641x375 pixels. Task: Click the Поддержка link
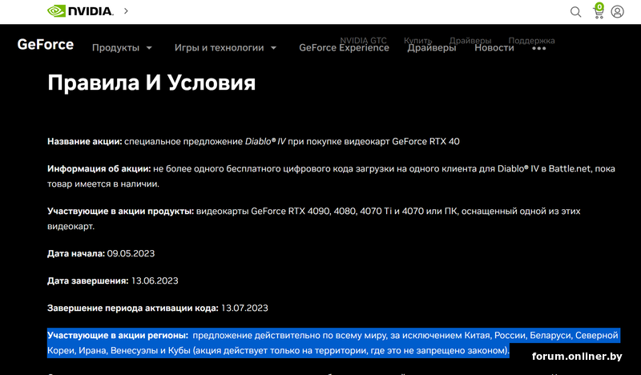pos(531,41)
